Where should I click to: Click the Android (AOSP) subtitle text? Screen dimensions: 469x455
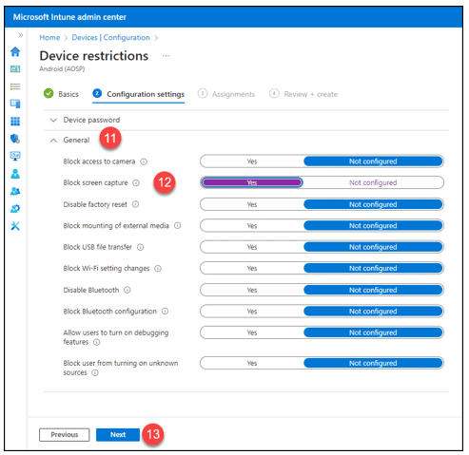click(x=62, y=68)
